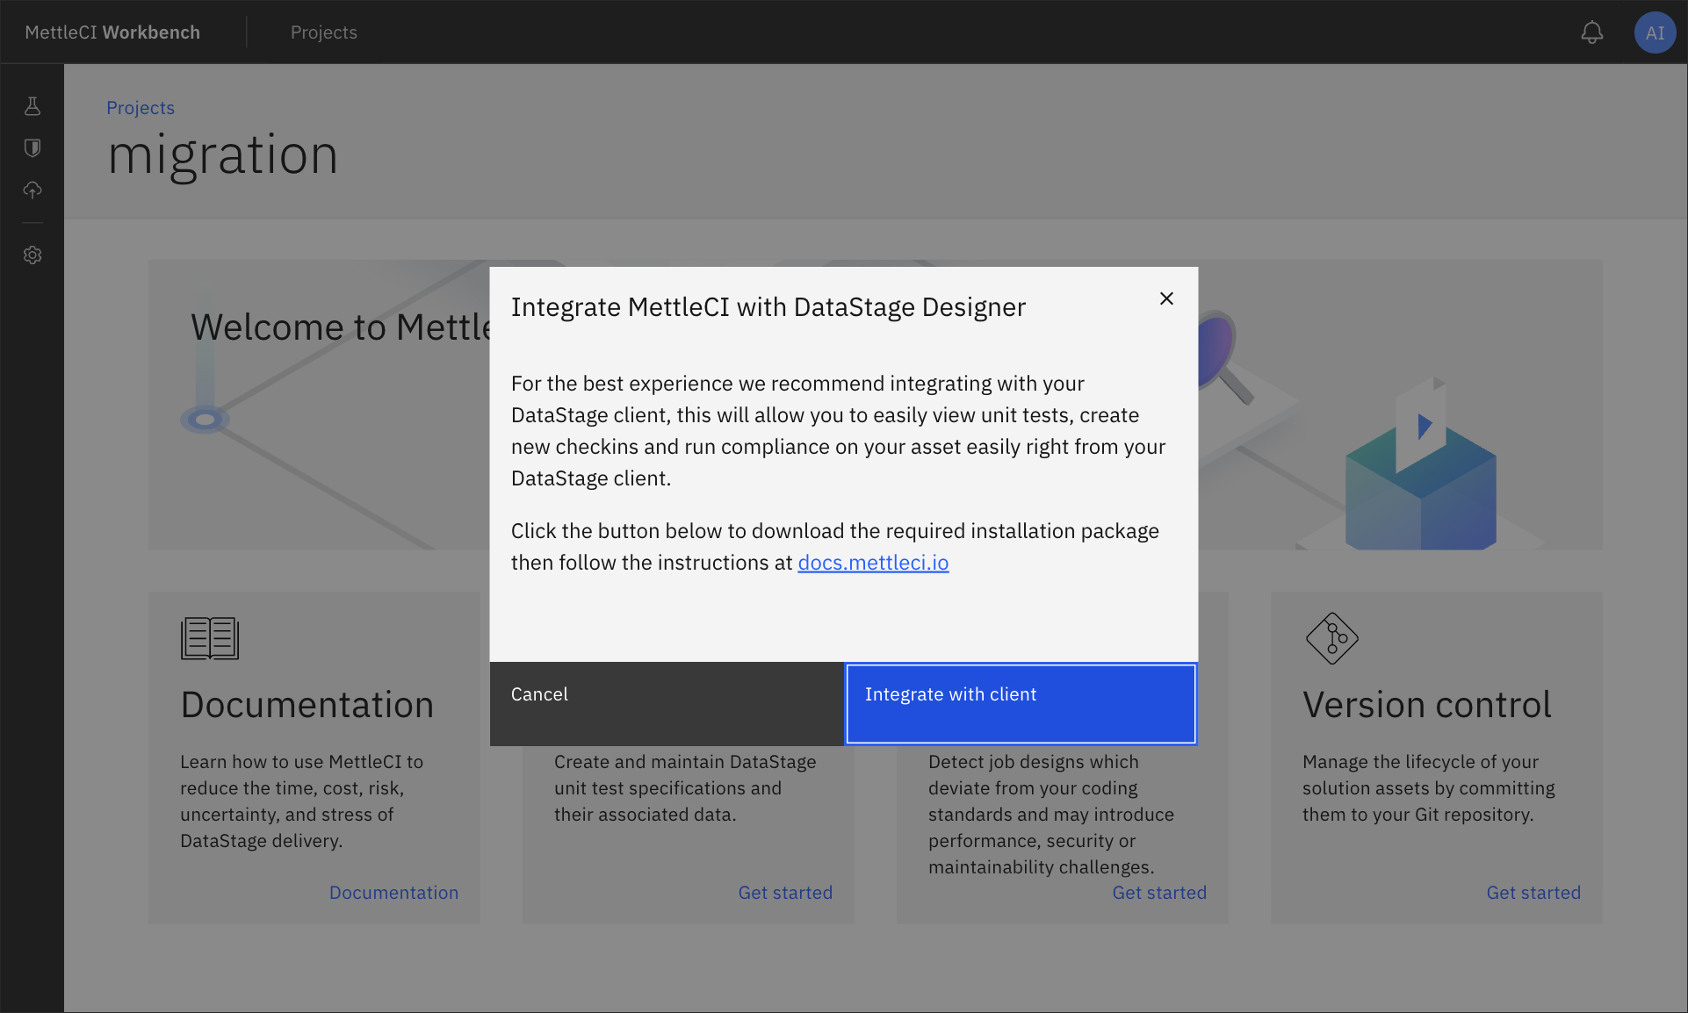Screen dimensions: 1688x1013
Task: Open the compliance shield sidebar icon
Action: (32, 147)
